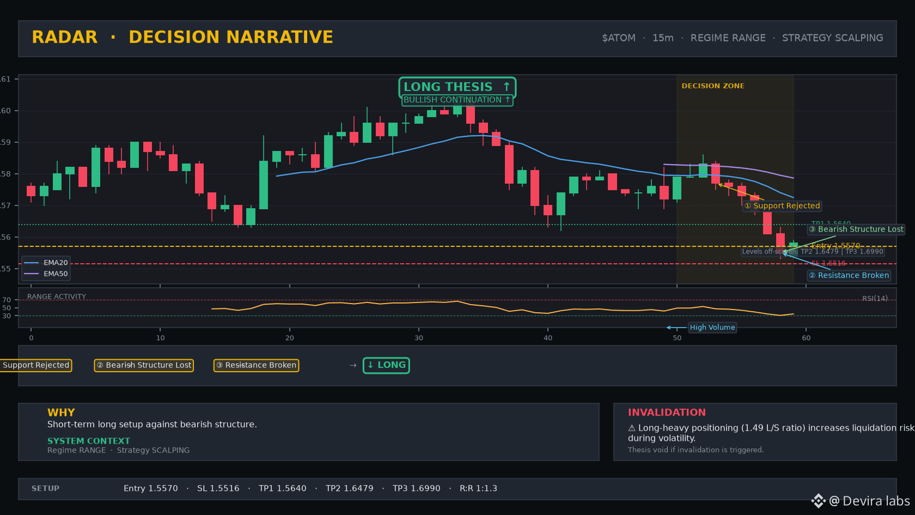Click the LONG THESIS badge
915x515 pixels.
tap(457, 87)
